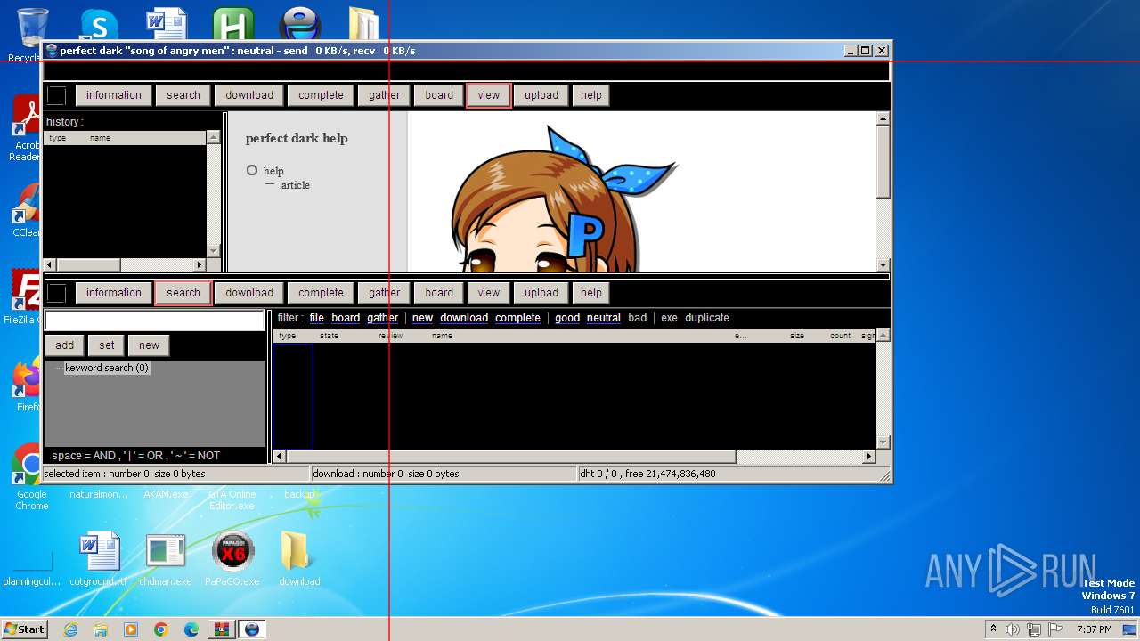Screen dimensions: 1140x641
Task: Open the Action Center flag icon
Action: (1055, 629)
